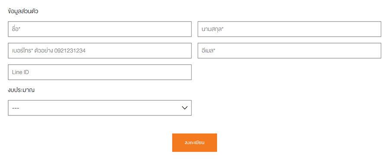Click the --- placeholder in the budget select

[16, 108]
